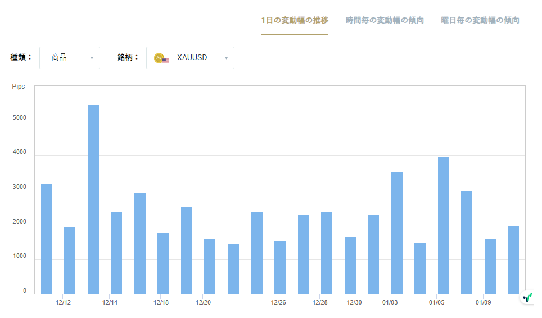The width and height of the screenshot is (542, 318).
Task: Click the 5000 y-axis label
Action: point(19,118)
